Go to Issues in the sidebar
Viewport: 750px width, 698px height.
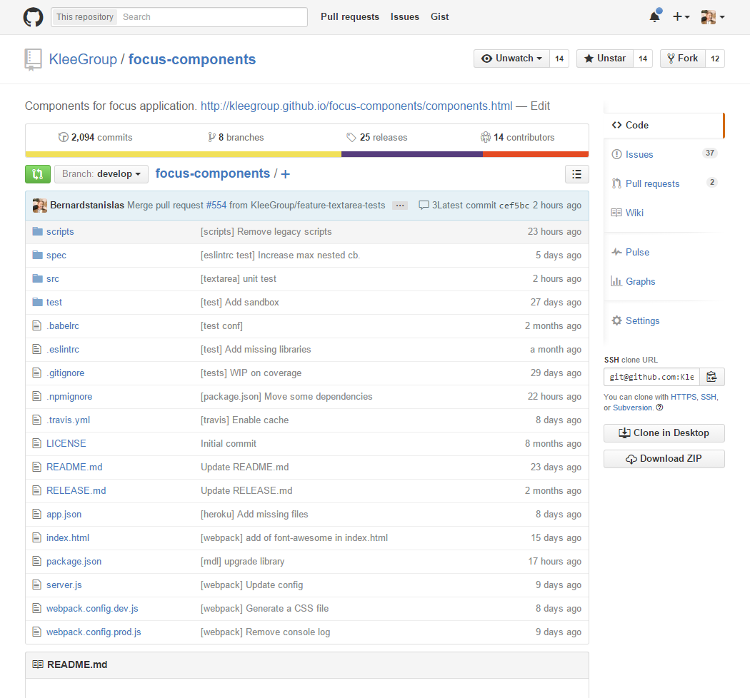pyautogui.click(x=639, y=154)
